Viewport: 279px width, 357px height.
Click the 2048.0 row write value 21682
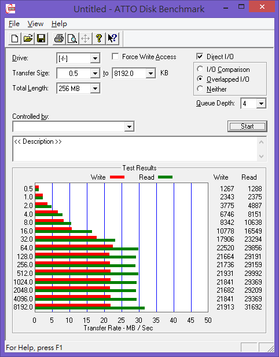coord(225,290)
